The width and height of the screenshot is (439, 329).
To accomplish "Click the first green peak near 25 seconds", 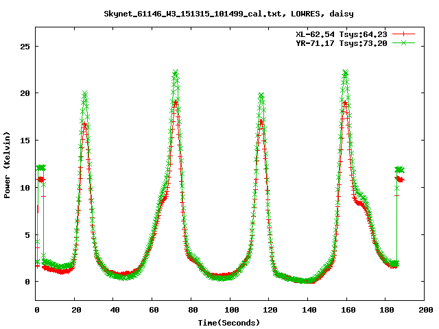I will tap(85, 94).
